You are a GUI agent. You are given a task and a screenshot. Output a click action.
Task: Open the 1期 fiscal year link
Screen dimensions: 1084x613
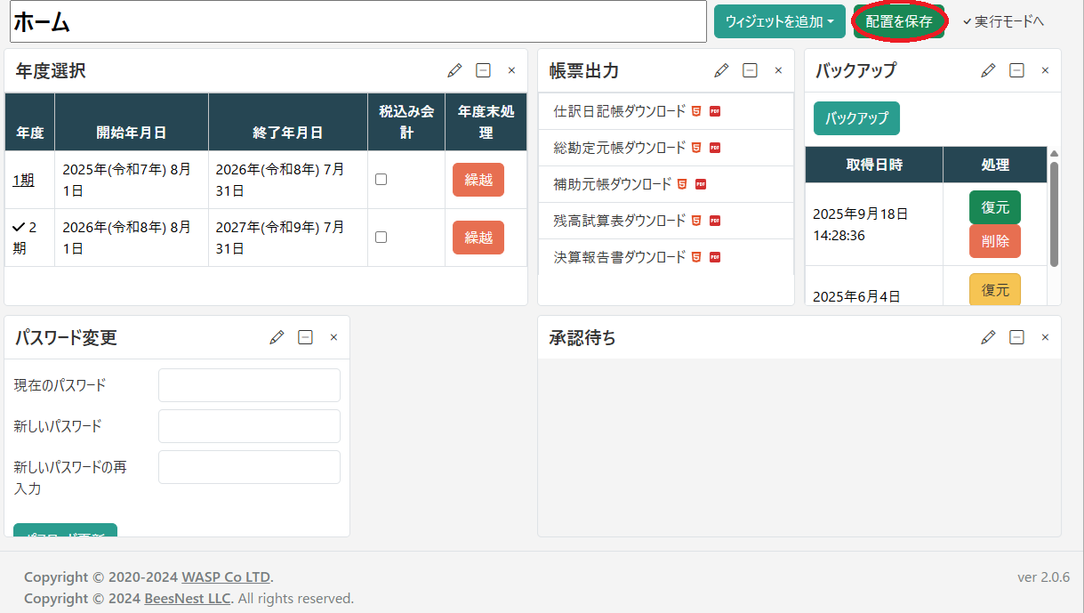23,180
